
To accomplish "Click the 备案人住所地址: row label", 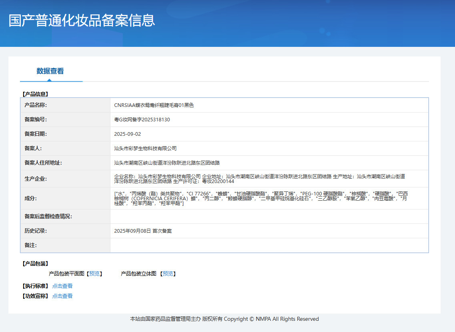I will pyautogui.click(x=43, y=163).
